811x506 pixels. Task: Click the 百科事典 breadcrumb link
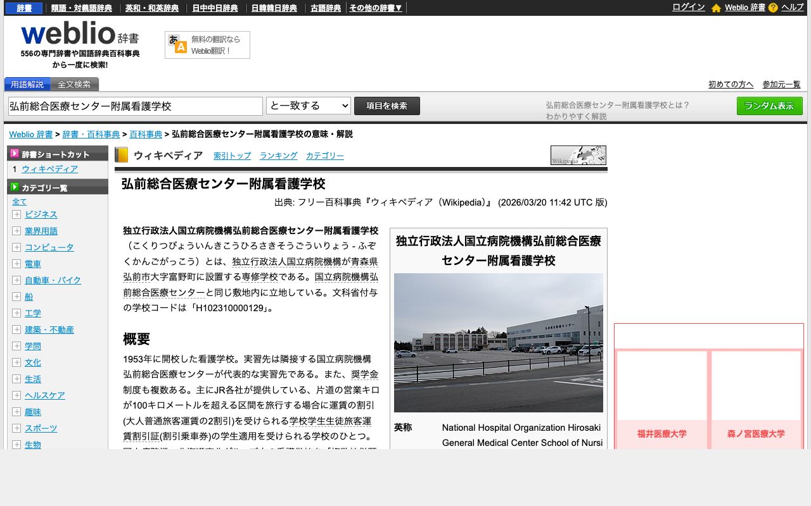[x=146, y=134]
